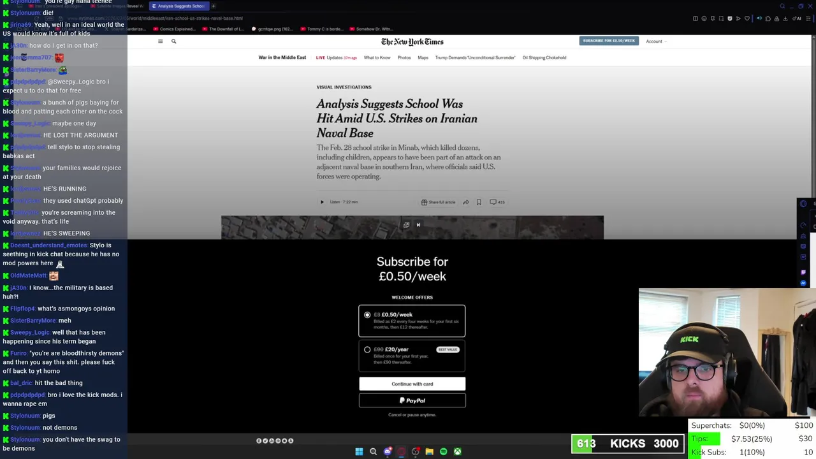
Task: Go to The New York Times logo home
Action: (412, 41)
